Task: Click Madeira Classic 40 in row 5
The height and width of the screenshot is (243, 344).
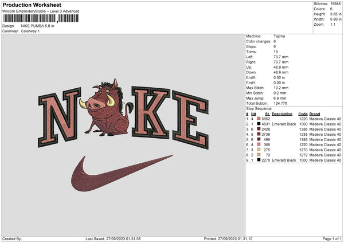Action: pos(325,139)
